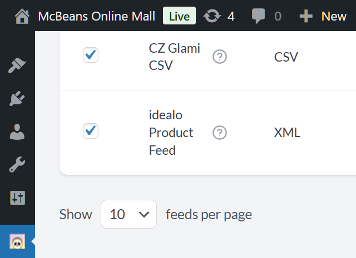This screenshot has width=356, height=258.
Task: Uncheck the CZ Glami CSV feed checkbox
Action: [x=91, y=55]
